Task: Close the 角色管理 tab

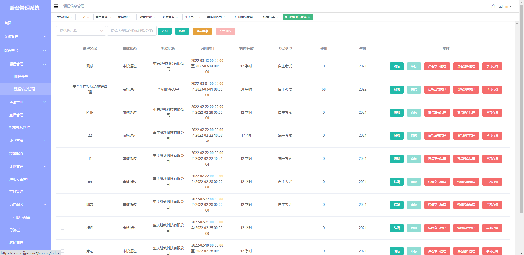Action: pos(110,17)
